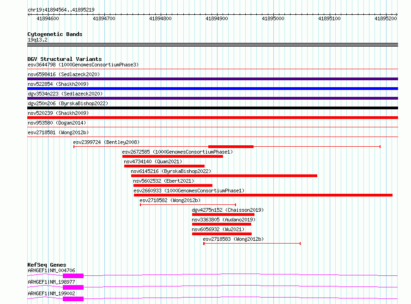This screenshot has width=411, height=304.
Task: Open ARHGEF1|NM_198977 gene label
Action: (51, 282)
